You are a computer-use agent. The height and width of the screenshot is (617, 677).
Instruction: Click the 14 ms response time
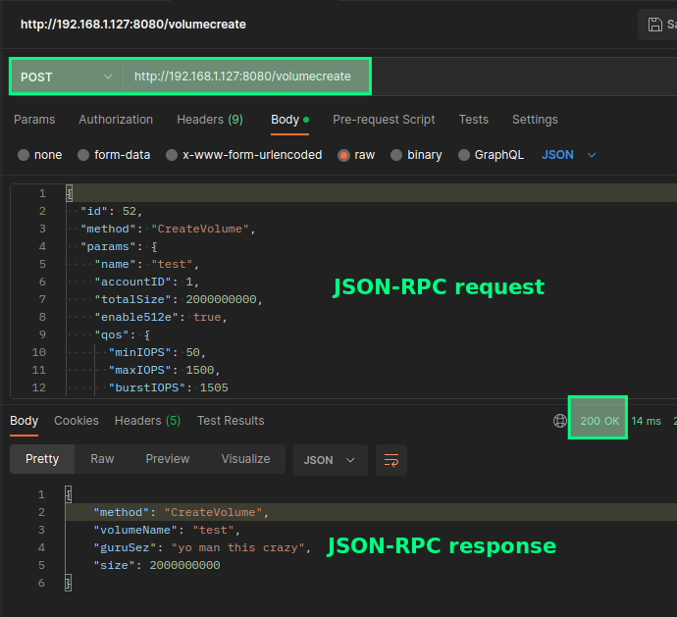pos(646,421)
